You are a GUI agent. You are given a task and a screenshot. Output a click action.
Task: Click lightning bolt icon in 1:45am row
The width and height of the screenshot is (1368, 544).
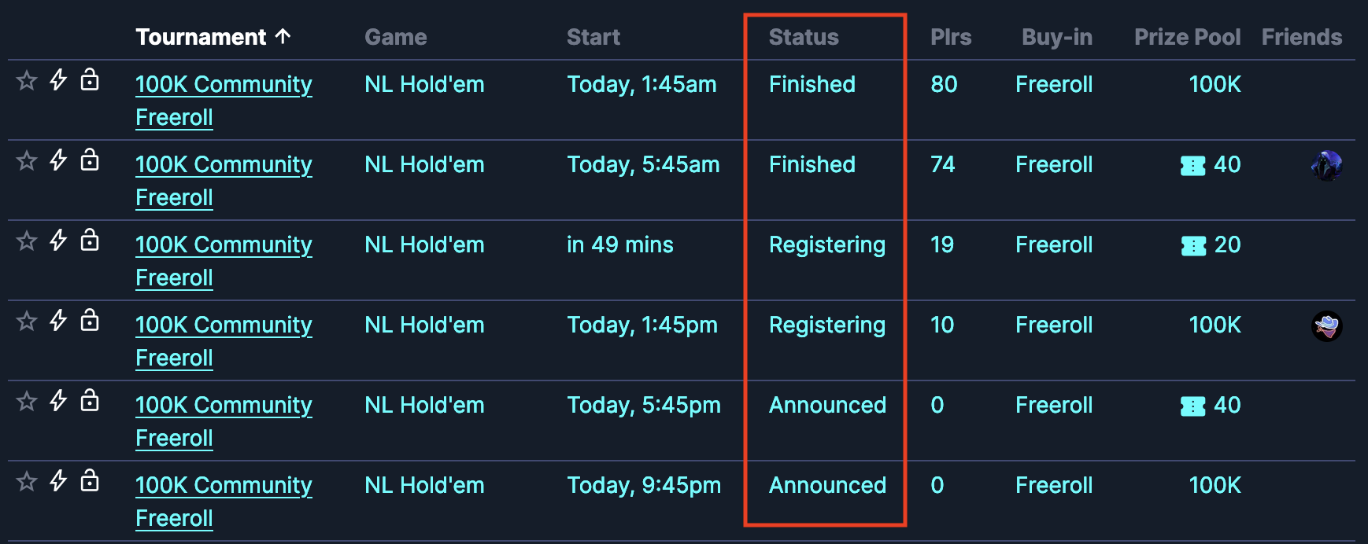coord(58,79)
